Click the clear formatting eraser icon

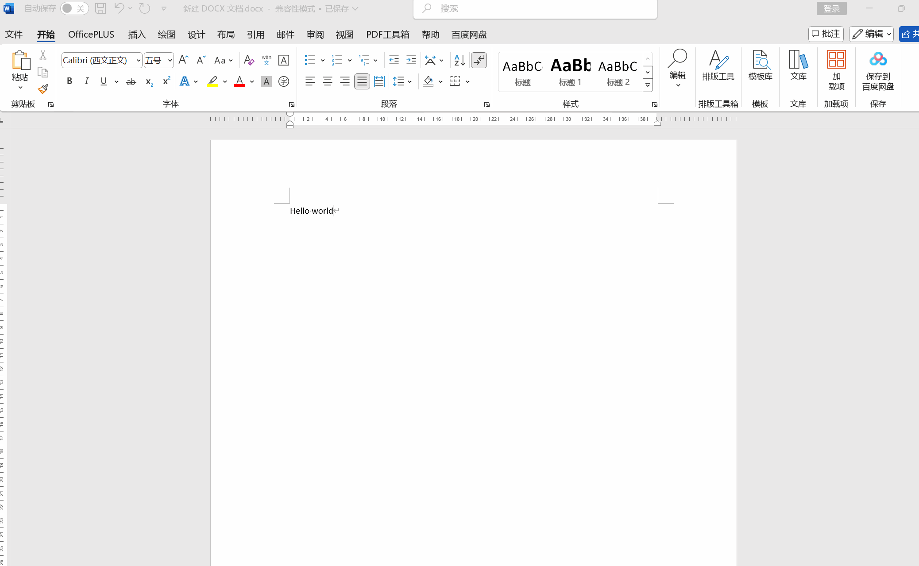(249, 60)
